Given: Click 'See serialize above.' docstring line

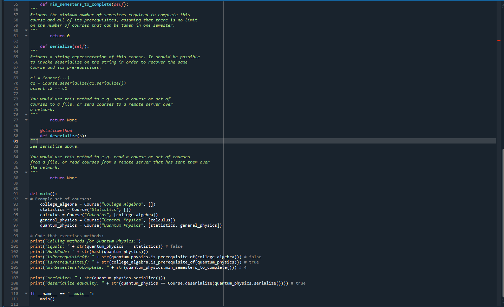Looking at the screenshot, I should coord(54,146).
